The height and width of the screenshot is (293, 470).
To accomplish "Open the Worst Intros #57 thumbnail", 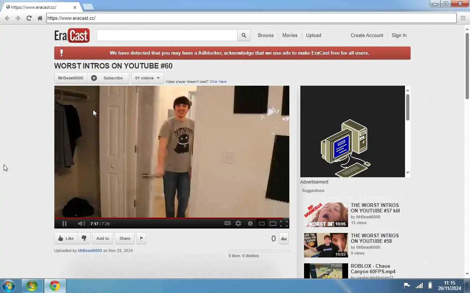I will [x=326, y=215].
